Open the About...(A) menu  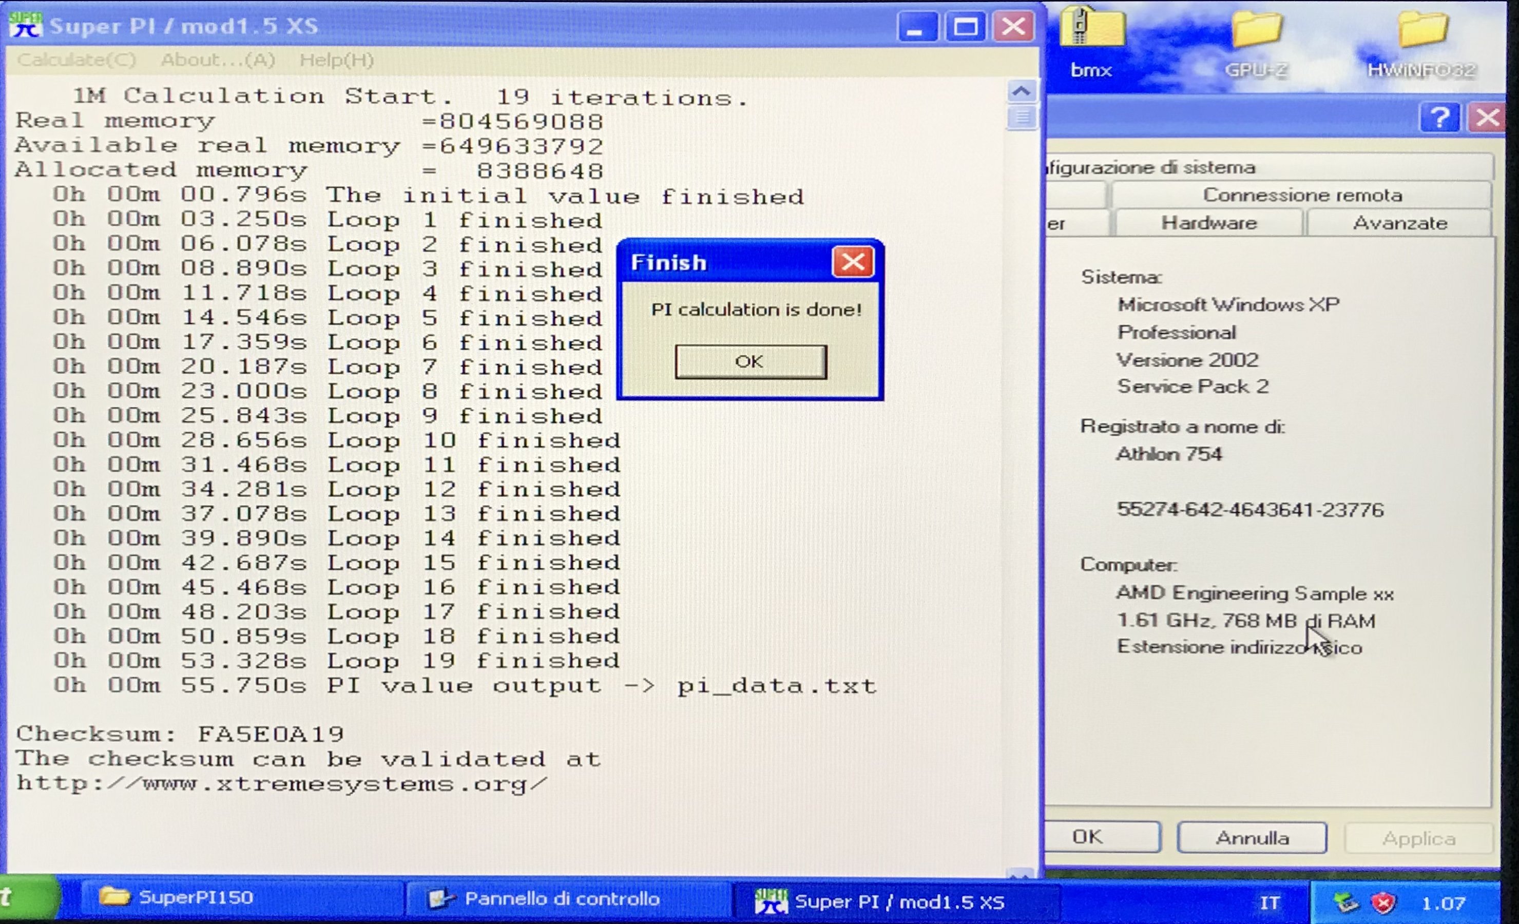tap(218, 60)
